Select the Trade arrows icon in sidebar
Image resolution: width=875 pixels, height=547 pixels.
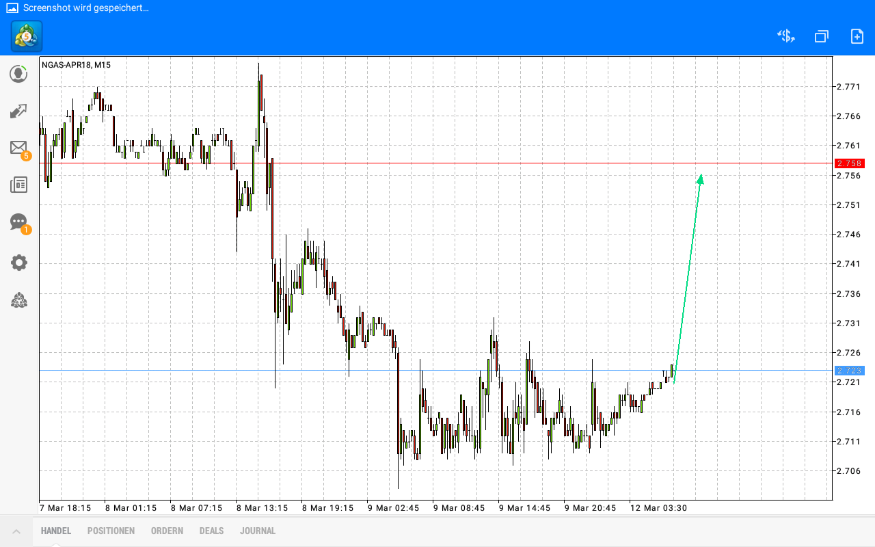(x=18, y=110)
